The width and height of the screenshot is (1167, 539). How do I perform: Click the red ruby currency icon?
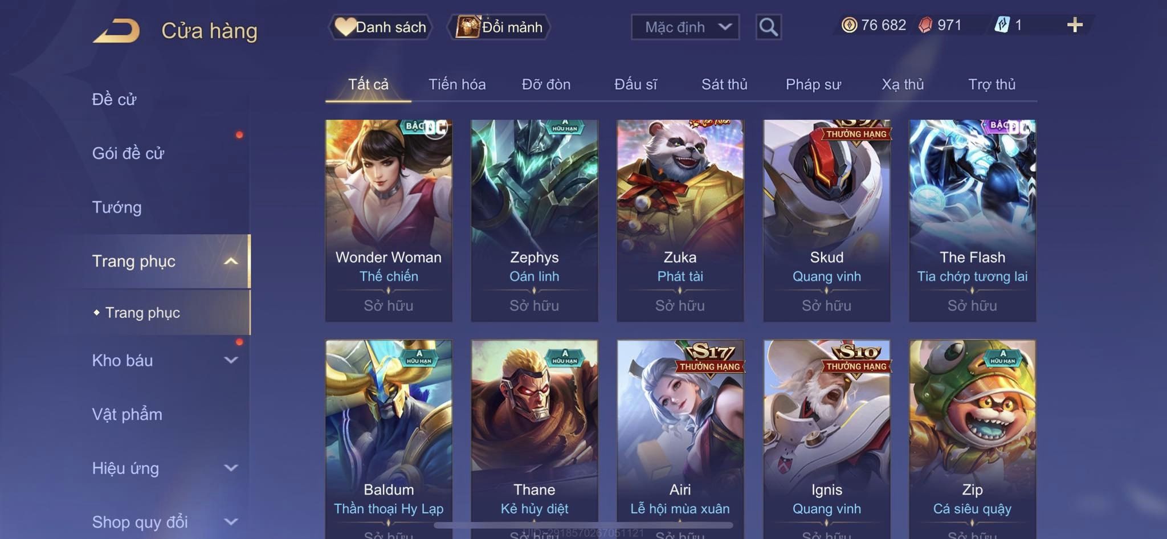tap(926, 25)
